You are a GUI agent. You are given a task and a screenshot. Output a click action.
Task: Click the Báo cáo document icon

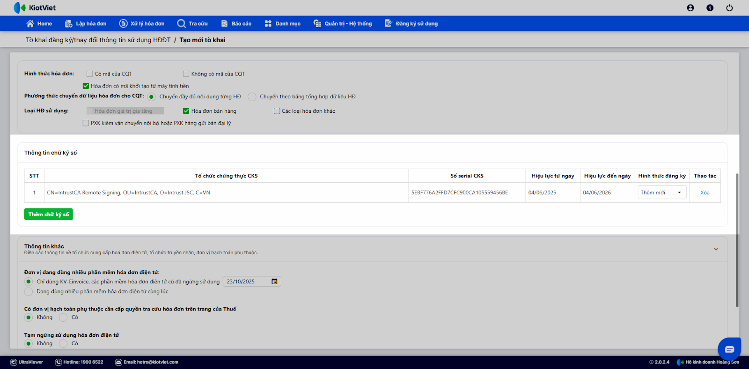pyautogui.click(x=225, y=23)
